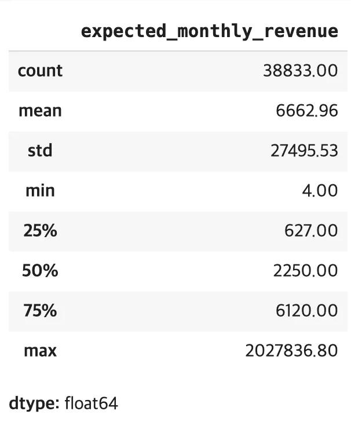This screenshot has width=351, height=429.
Task: Click the dtype label text
Action: tap(34, 403)
